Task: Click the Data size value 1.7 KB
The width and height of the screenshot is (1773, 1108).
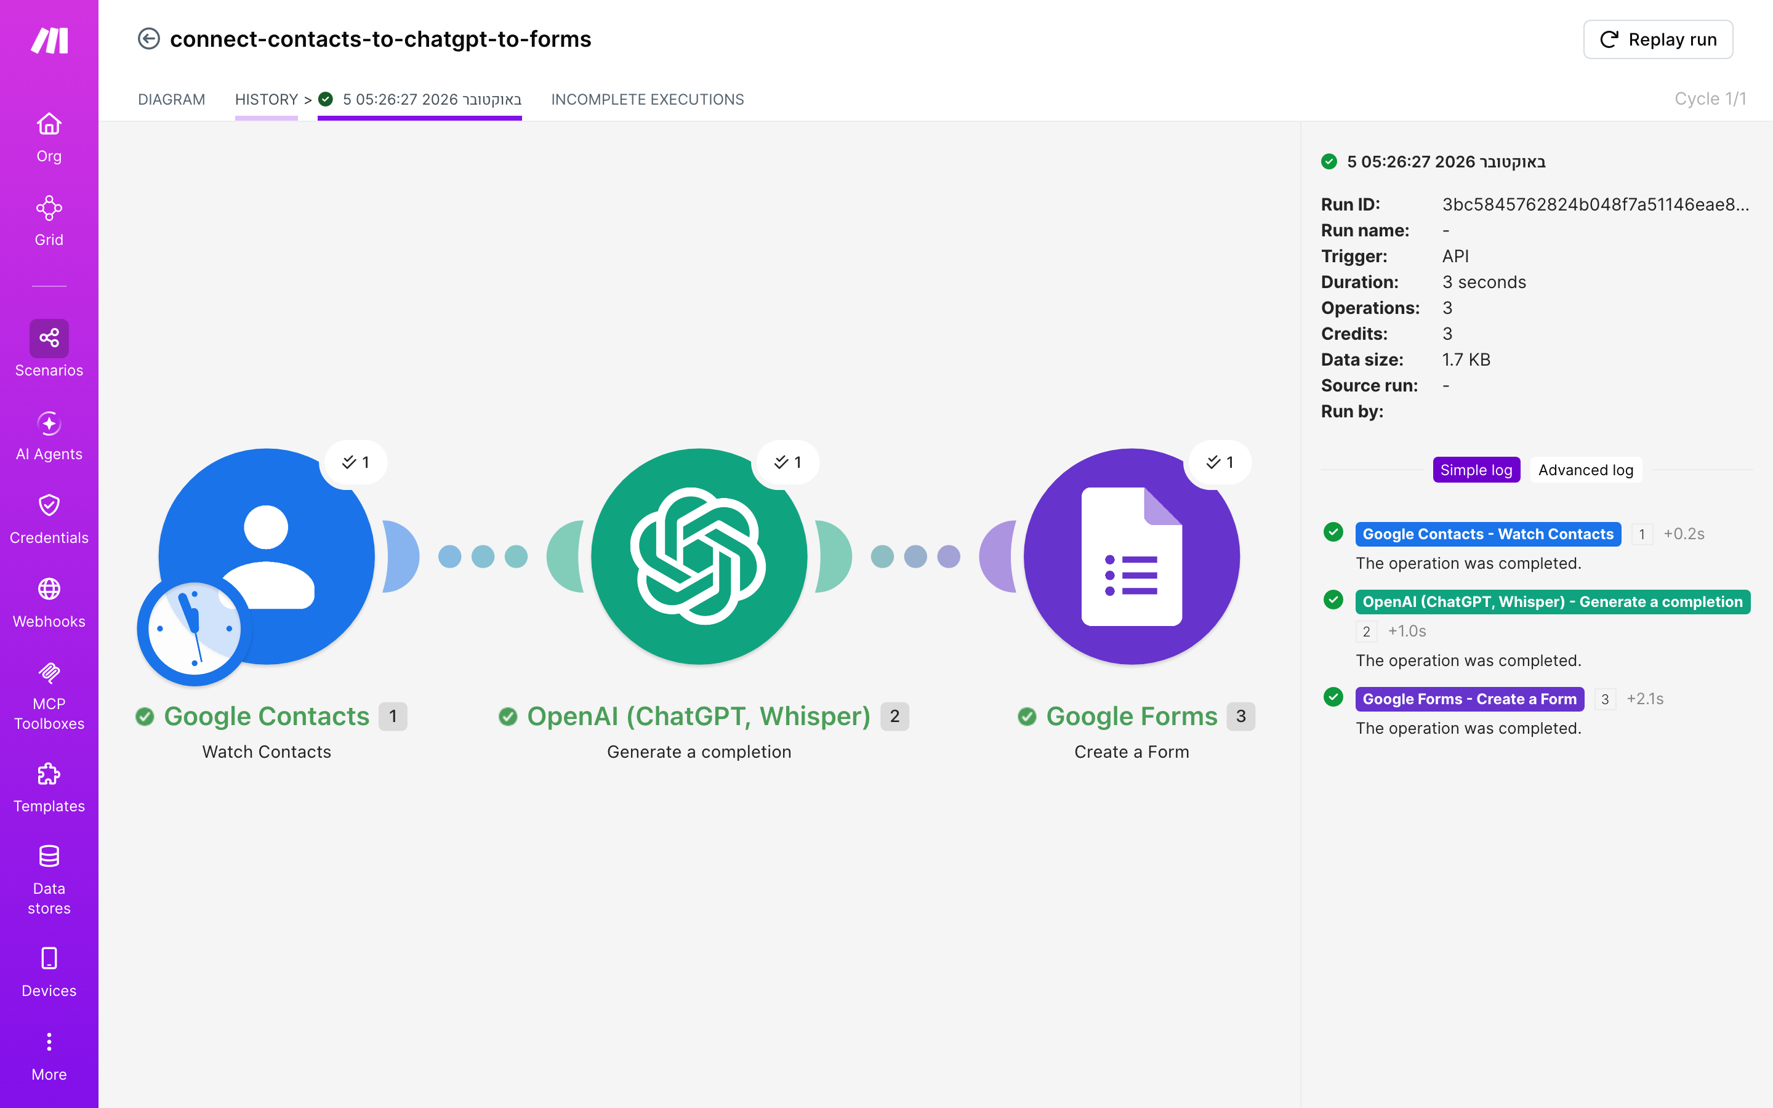Action: point(1466,360)
